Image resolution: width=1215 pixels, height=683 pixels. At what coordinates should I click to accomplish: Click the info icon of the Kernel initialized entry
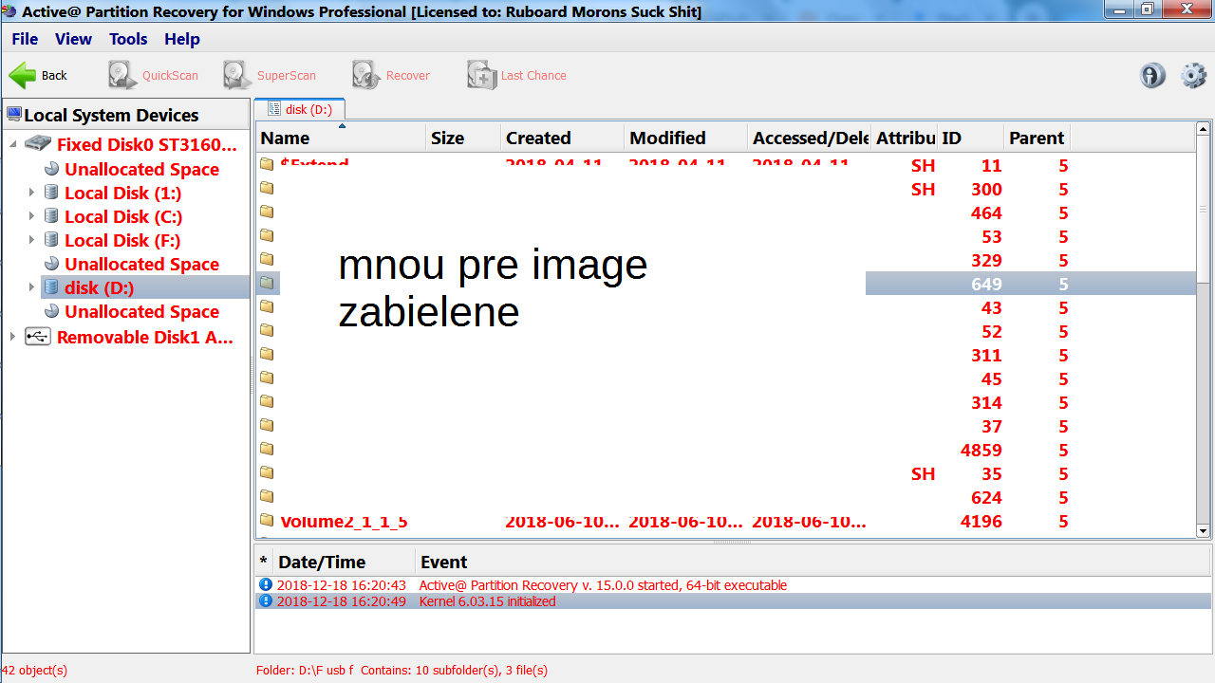tap(266, 600)
